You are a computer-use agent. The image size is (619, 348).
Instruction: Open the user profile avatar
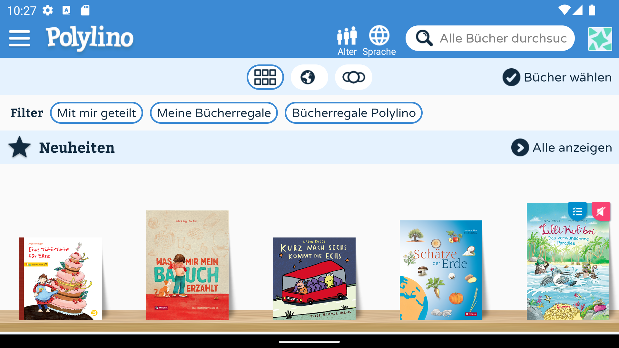click(600, 39)
